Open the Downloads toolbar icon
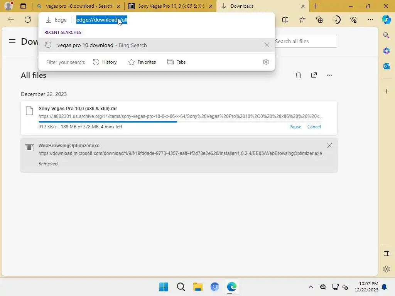 click(x=336, y=20)
